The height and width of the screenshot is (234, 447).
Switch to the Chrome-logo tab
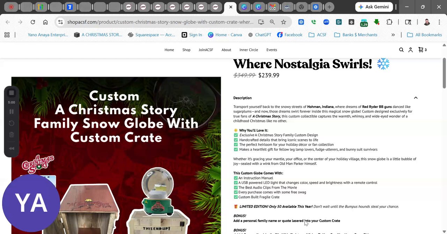[301, 7]
